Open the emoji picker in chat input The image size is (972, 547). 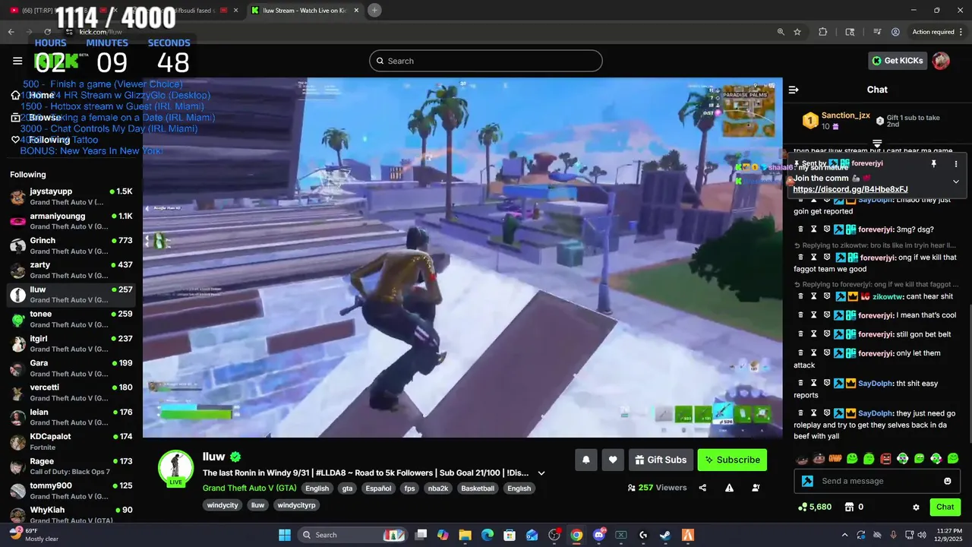pyautogui.click(x=947, y=481)
